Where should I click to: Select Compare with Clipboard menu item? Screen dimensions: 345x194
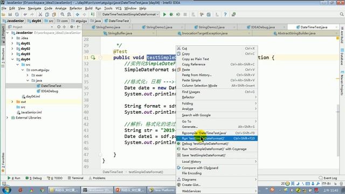tap(217, 168)
